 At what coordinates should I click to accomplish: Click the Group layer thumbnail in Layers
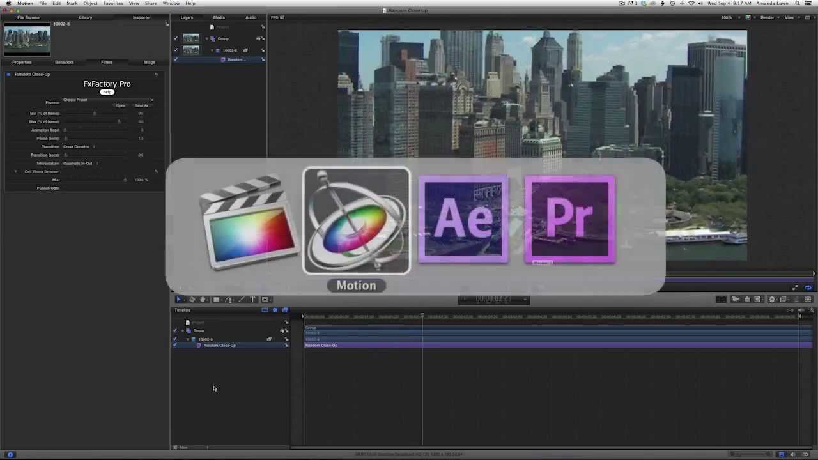pos(191,38)
